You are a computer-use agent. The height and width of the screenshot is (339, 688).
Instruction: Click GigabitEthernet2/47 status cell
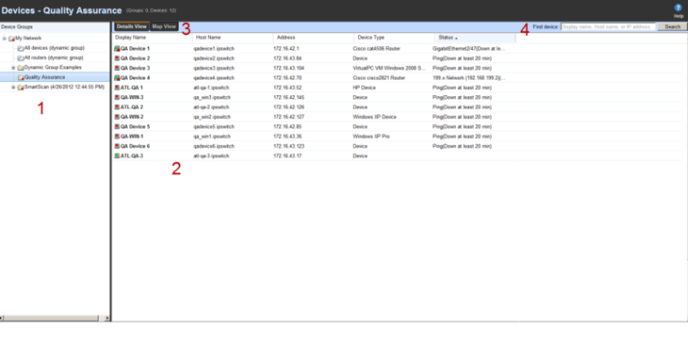point(469,49)
